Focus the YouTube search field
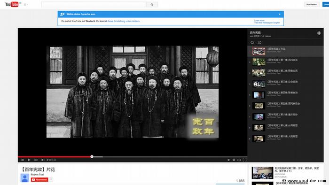 point(94,4)
